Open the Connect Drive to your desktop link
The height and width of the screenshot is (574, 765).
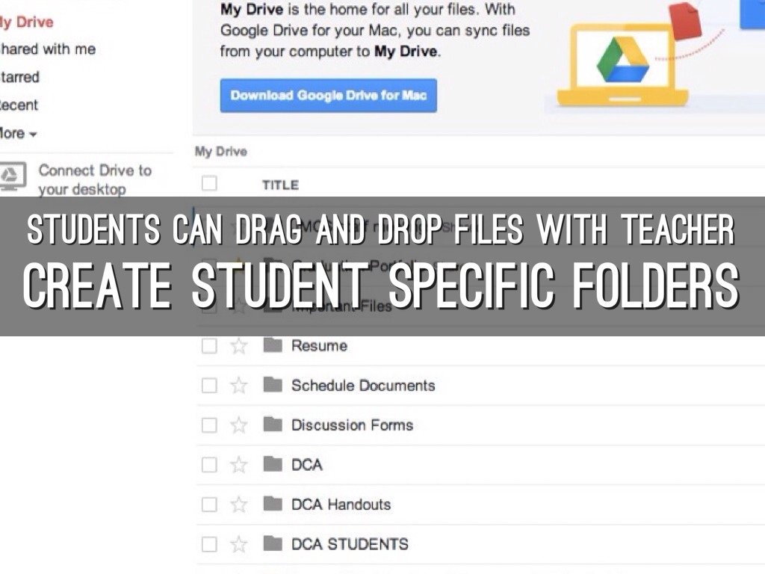(x=95, y=179)
